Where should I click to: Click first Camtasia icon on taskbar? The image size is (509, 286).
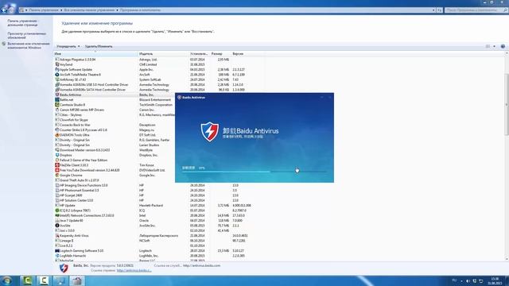coord(27,280)
